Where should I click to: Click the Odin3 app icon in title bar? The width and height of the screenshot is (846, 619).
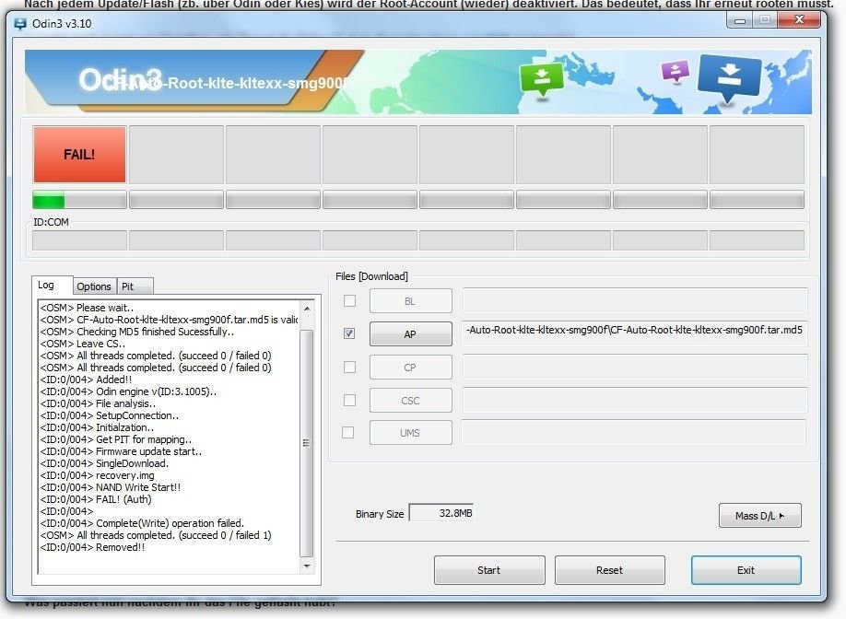[20, 24]
